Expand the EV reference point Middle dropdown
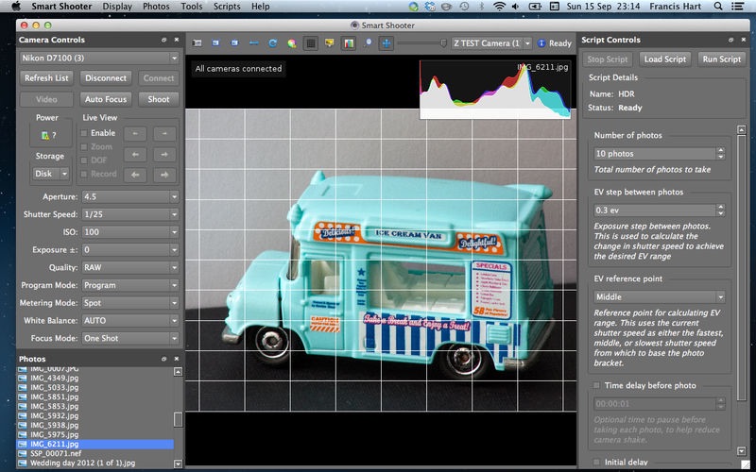Viewport: 756px width, 472px height. point(659,296)
